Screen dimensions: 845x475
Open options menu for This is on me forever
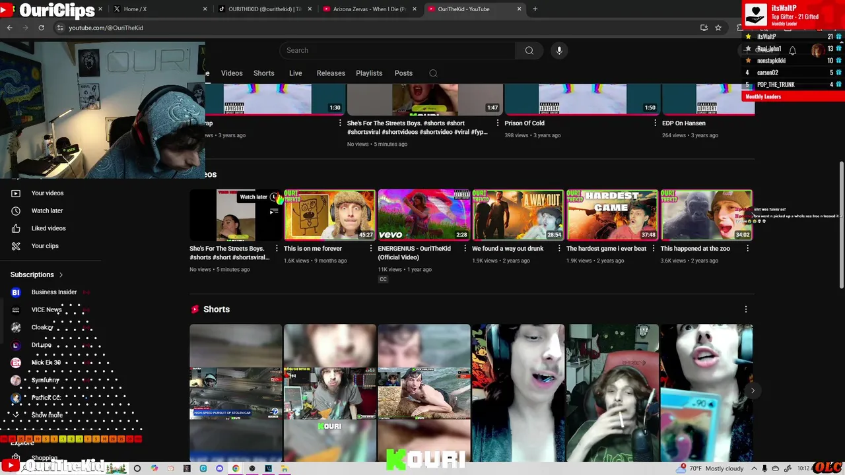(x=371, y=249)
